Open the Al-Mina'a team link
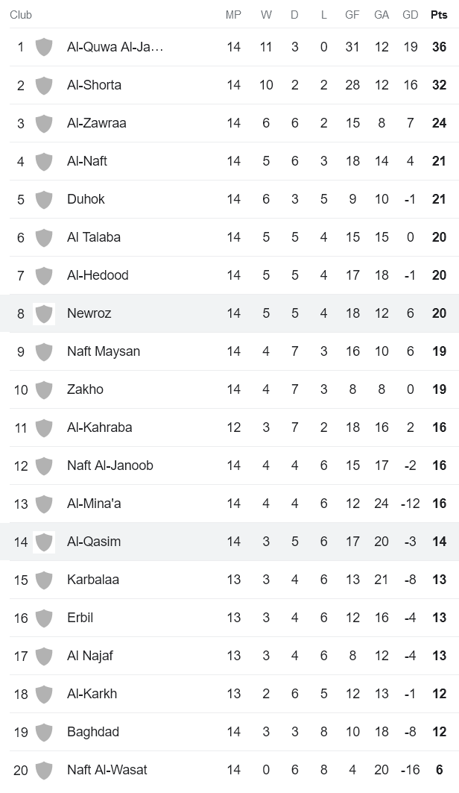Screen dimensions: 459x793 coord(94,504)
